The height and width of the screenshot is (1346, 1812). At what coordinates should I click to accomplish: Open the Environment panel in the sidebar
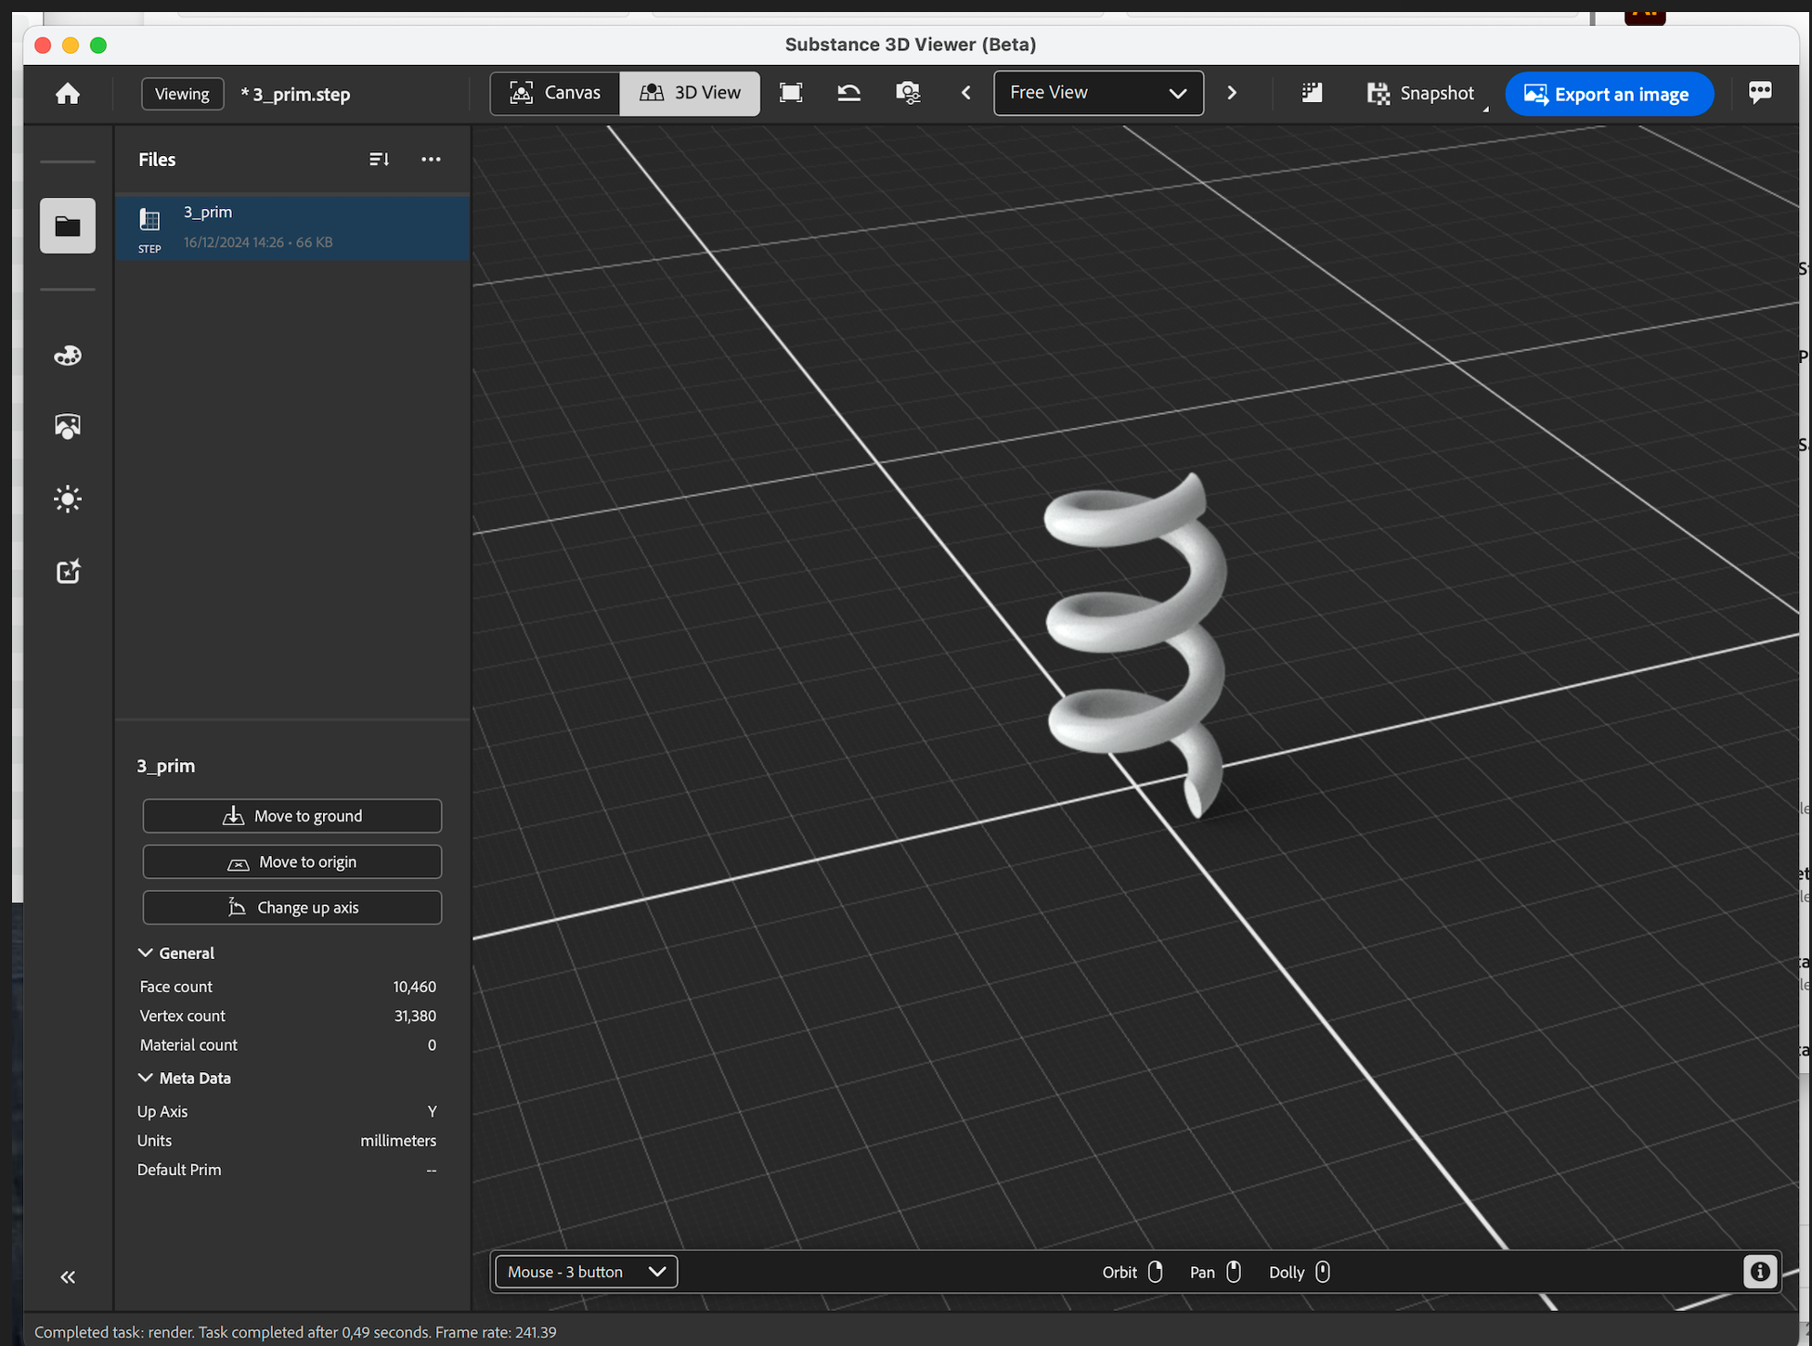pos(67,426)
